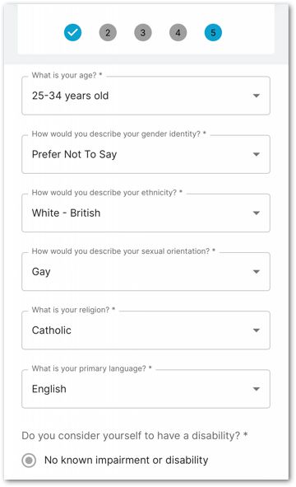Open the 'Gay' sexual orientation field
The image size is (296, 487).
click(x=146, y=272)
